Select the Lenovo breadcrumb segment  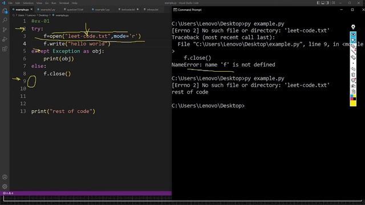31,15
